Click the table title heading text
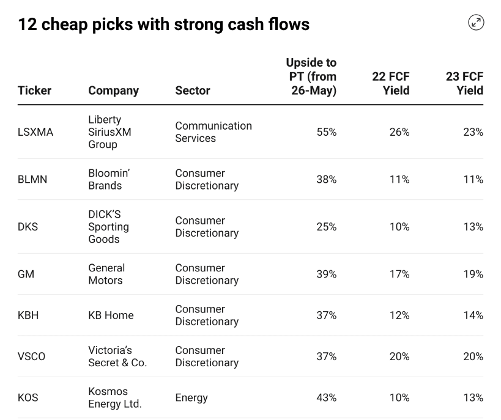Image resolution: width=501 pixels, height=420 pixels. coord(163,24)
